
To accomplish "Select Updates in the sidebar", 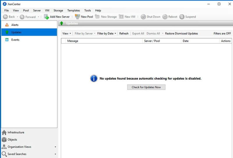I will [29, 32].
